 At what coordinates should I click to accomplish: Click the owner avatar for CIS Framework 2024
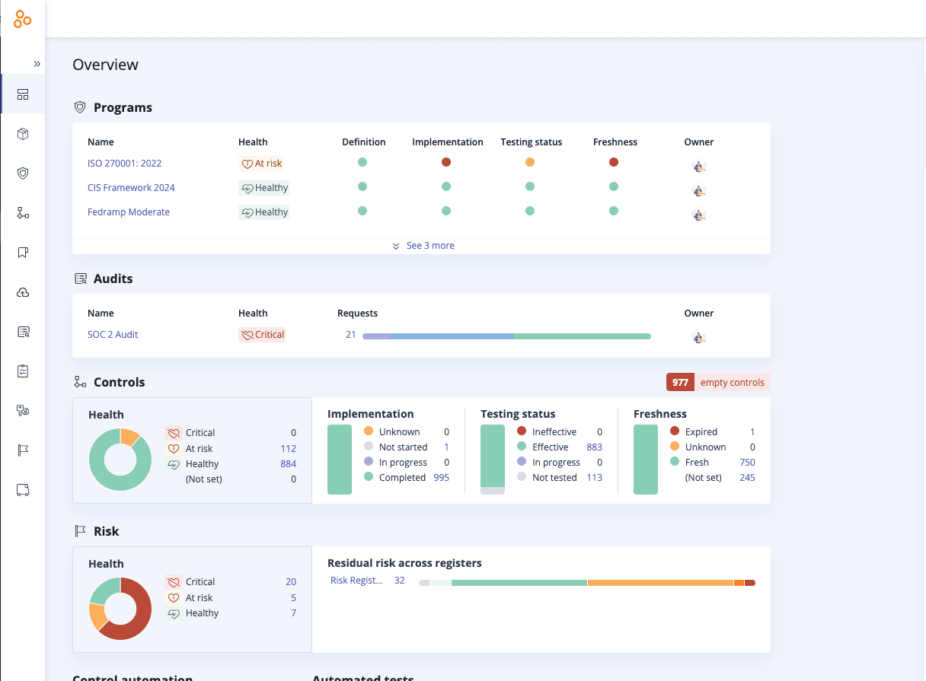tap(698, 190)
